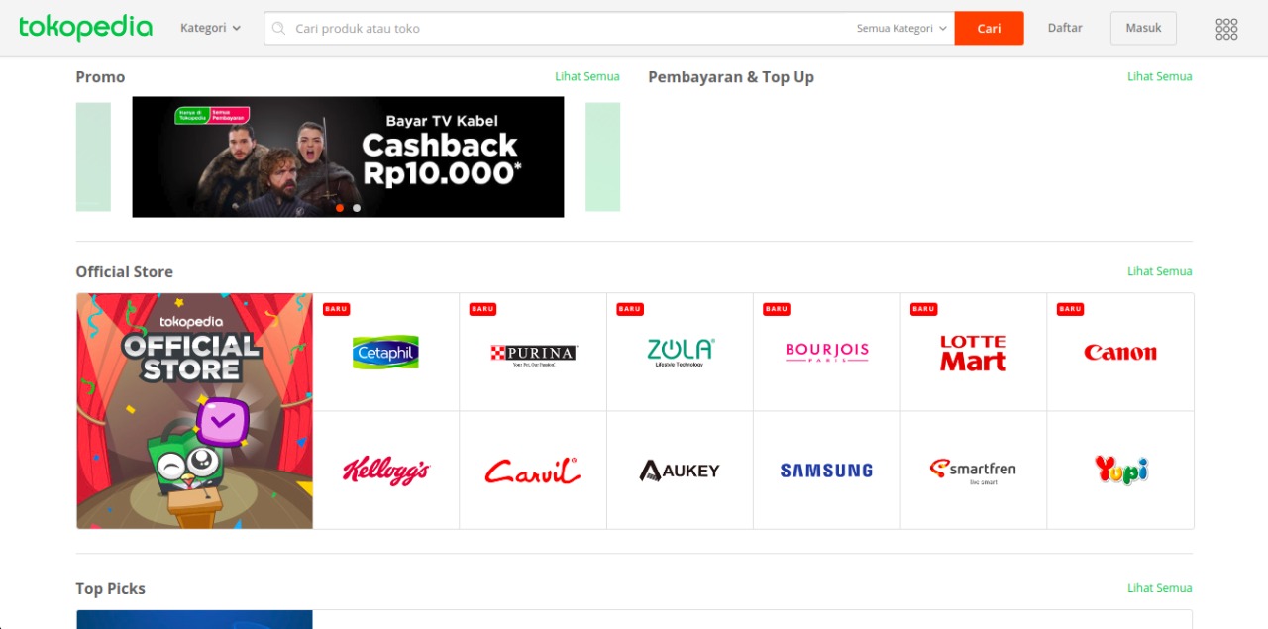Viewport: 1268px width, 629px height.
Task: Click the Tokopedia logo
Action: 85,28
